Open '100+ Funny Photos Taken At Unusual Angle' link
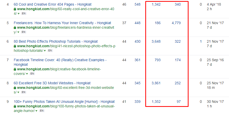229x115 pixels. point(64,102)
